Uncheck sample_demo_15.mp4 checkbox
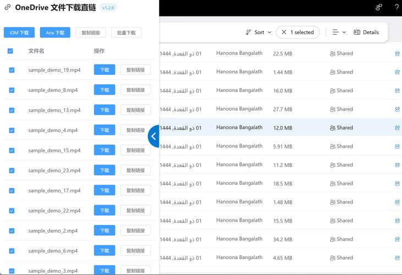The width and height of the screenshot is (402, 275). (x=12, y=150)
